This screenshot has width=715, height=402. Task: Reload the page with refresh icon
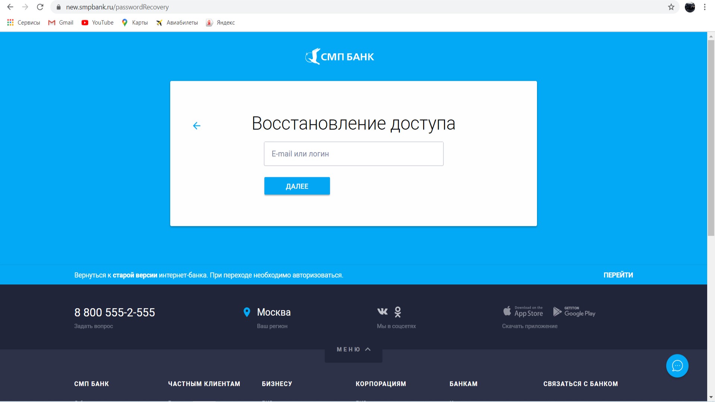coord(40,7)
